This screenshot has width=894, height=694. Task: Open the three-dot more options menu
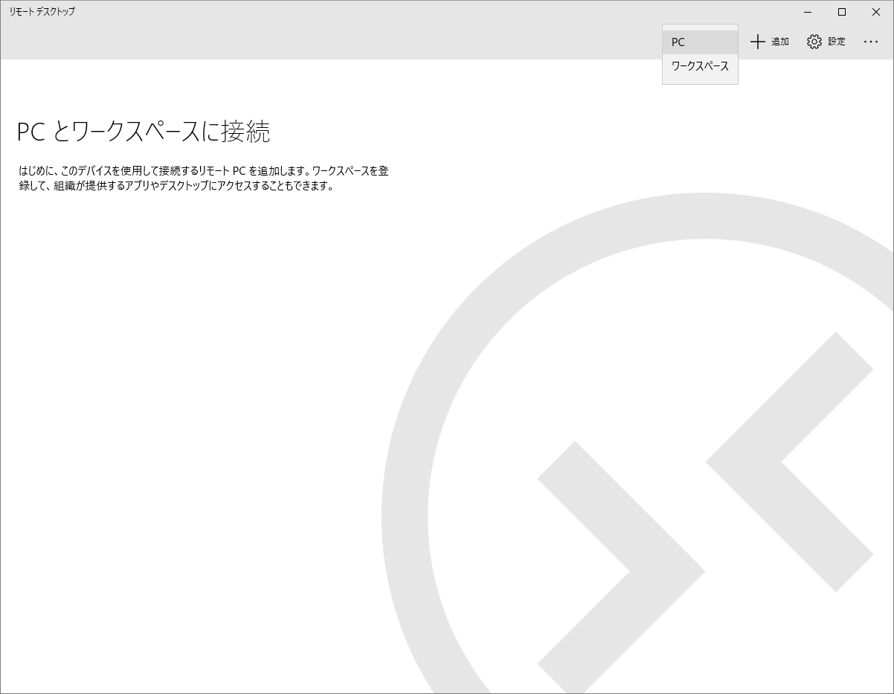[x=871, y=42]
